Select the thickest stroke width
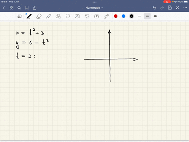 click(x=155, y=16)
